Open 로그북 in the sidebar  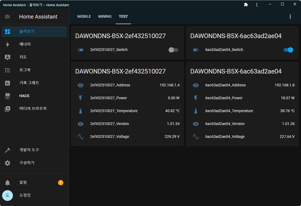[x=34, y=70]
